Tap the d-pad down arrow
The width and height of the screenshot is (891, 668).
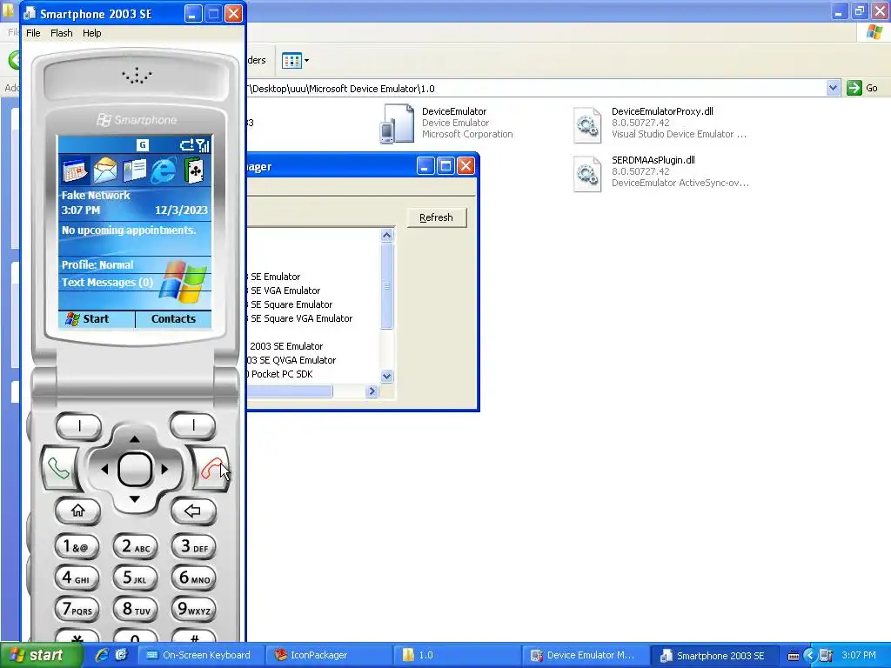point(135,499)
